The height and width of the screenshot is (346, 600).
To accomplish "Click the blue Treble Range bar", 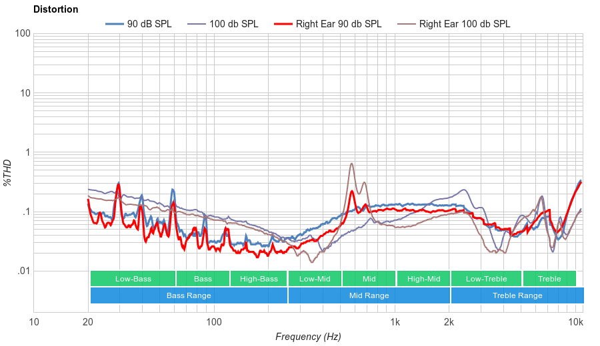I will (517, 295).
